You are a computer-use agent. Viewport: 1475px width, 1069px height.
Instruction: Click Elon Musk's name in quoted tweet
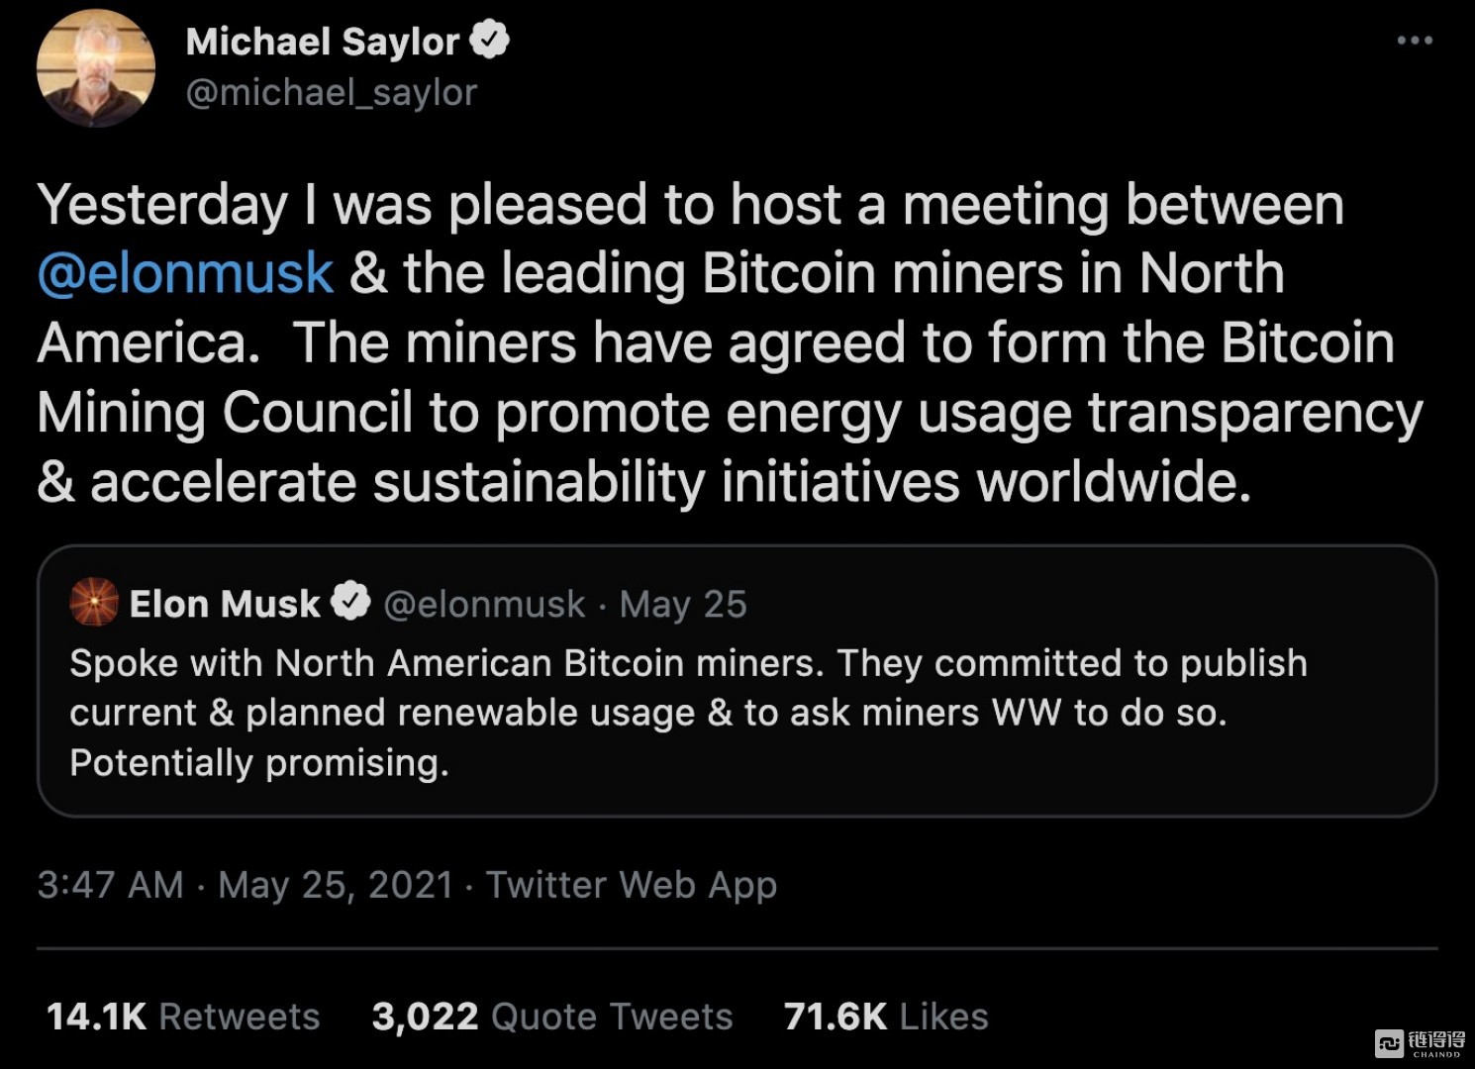(225, 604)
